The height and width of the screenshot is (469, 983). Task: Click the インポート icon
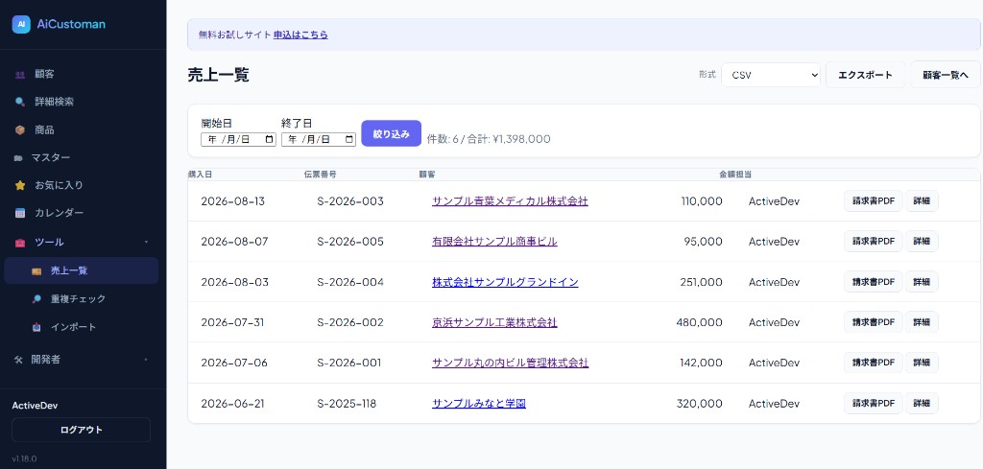[x=36, y=327]
